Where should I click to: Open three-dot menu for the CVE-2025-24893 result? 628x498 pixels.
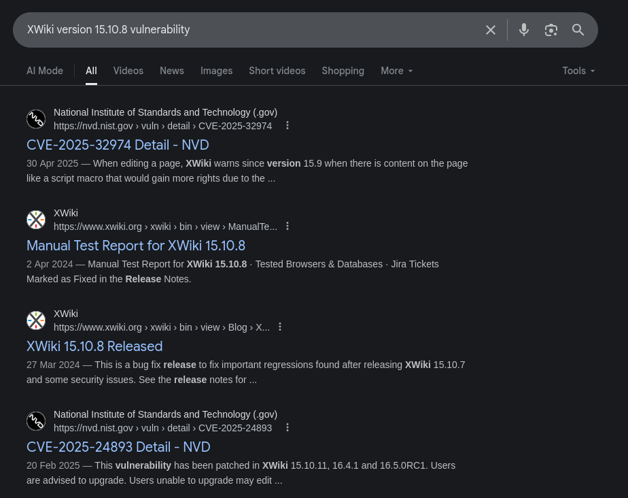pyautogui.click(x=287, y=427)
